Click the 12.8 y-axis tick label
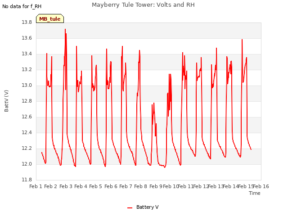Viewport: 288px width, 216px height. coord(27,101)
